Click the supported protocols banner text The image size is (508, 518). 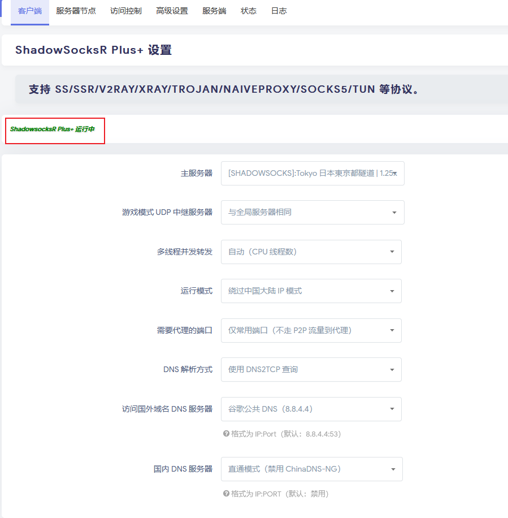pyautogui.click(x=224, y=89)
